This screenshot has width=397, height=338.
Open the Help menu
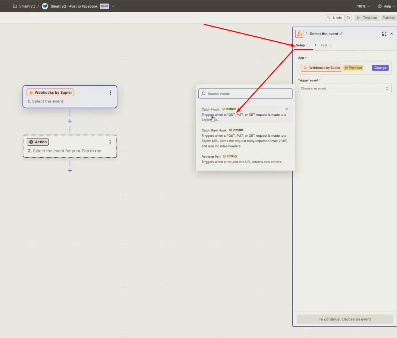coord(386,6)
